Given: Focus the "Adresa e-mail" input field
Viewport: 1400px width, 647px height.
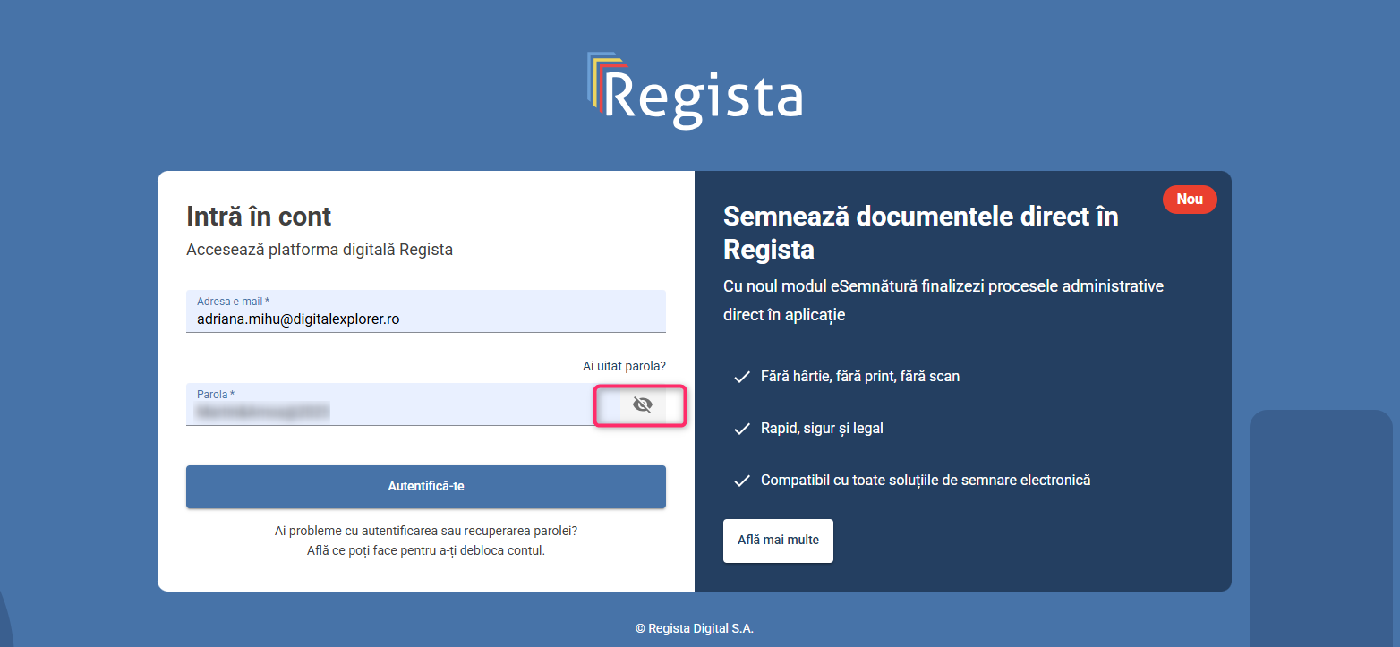Looking at the screenshot, I should [426, 311].
